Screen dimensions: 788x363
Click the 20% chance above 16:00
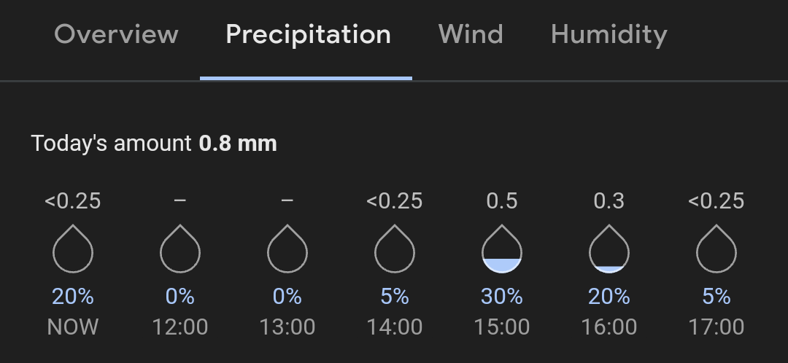coord(609,297)
